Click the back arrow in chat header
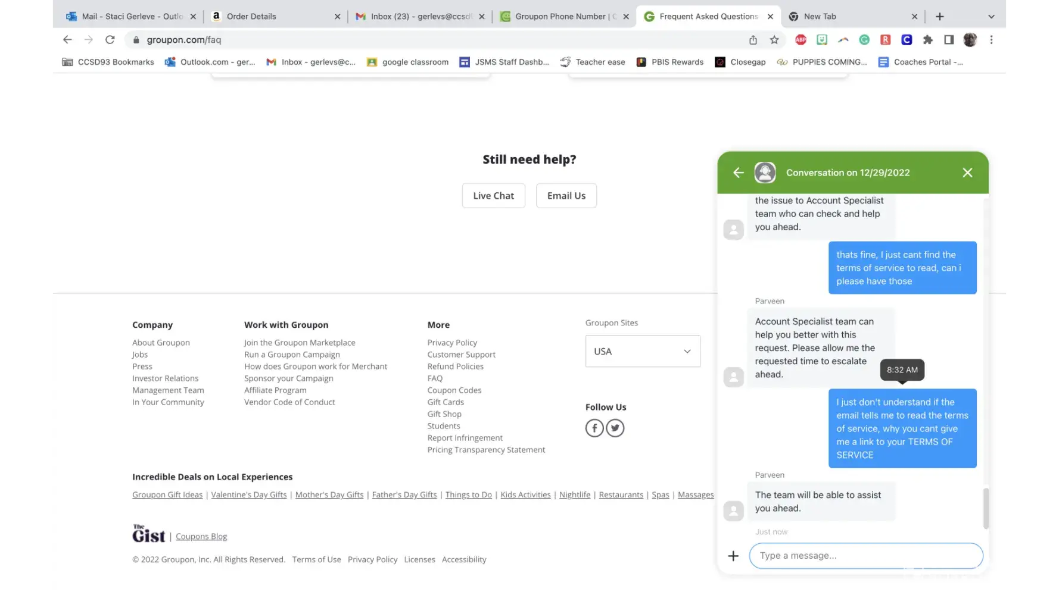The image size is (1059, 595). click(x=739, y=173)
